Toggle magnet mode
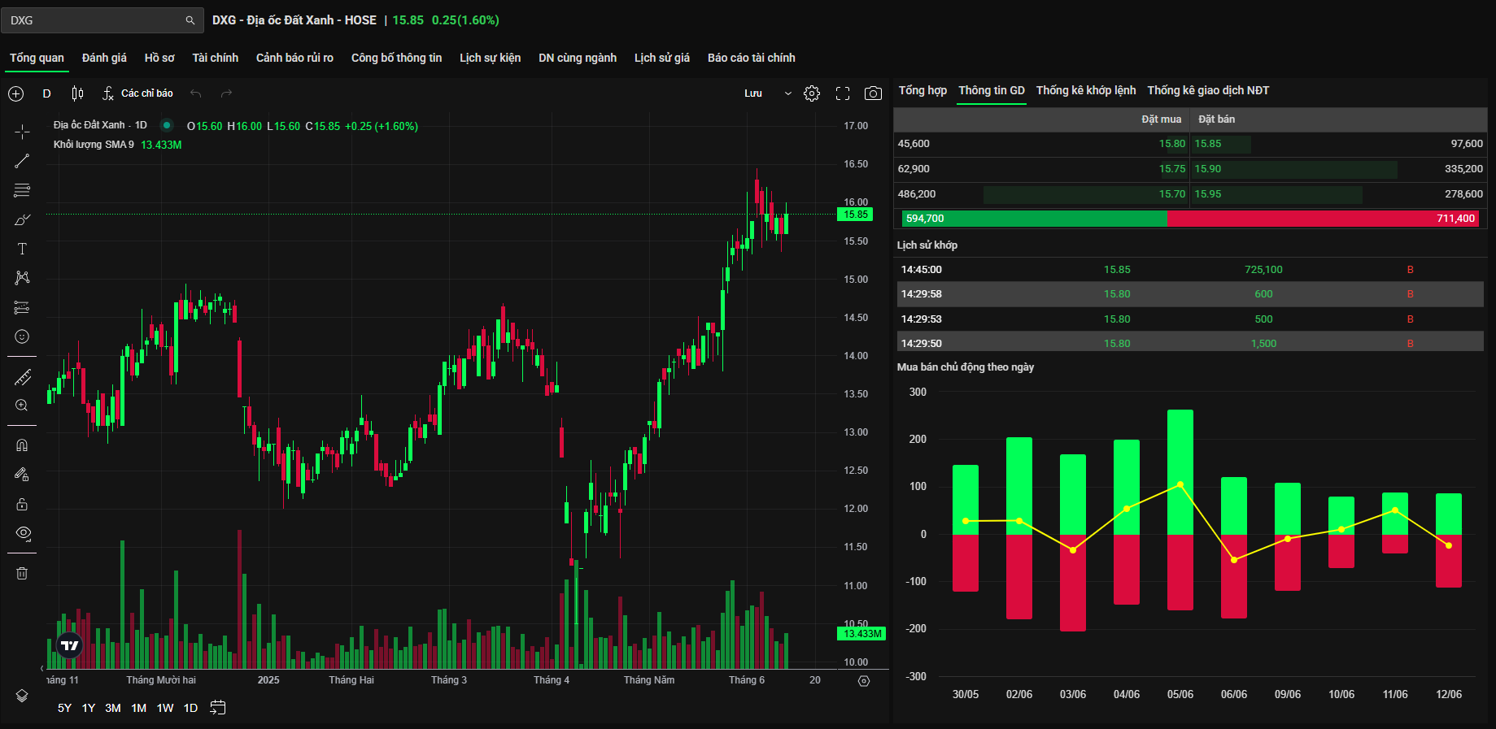Image resolution: width=1496 pixels, height=729 pixels. (22, 445)
